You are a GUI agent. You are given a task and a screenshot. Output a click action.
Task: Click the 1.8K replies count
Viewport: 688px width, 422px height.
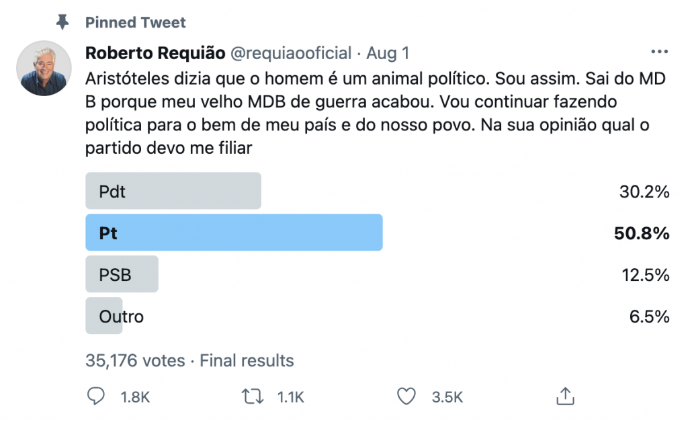(135, 397)
